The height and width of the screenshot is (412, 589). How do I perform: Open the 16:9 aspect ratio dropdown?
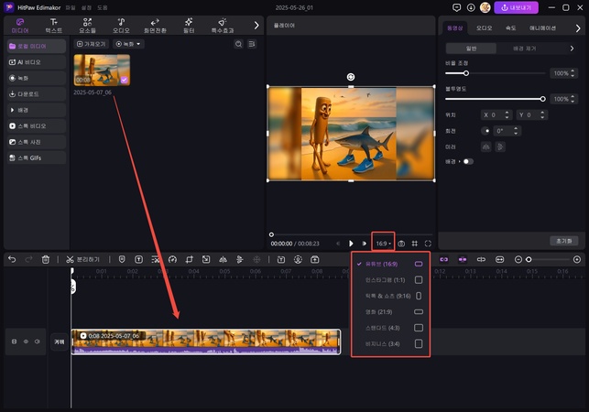(384, 244)
